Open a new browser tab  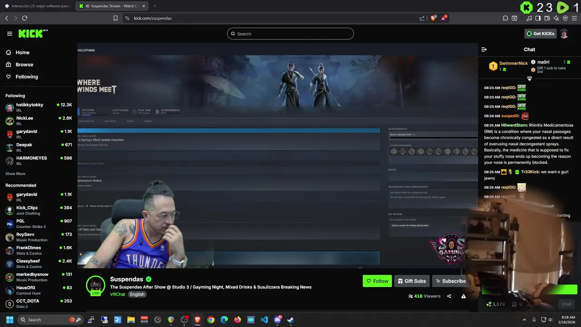(155, 6)
